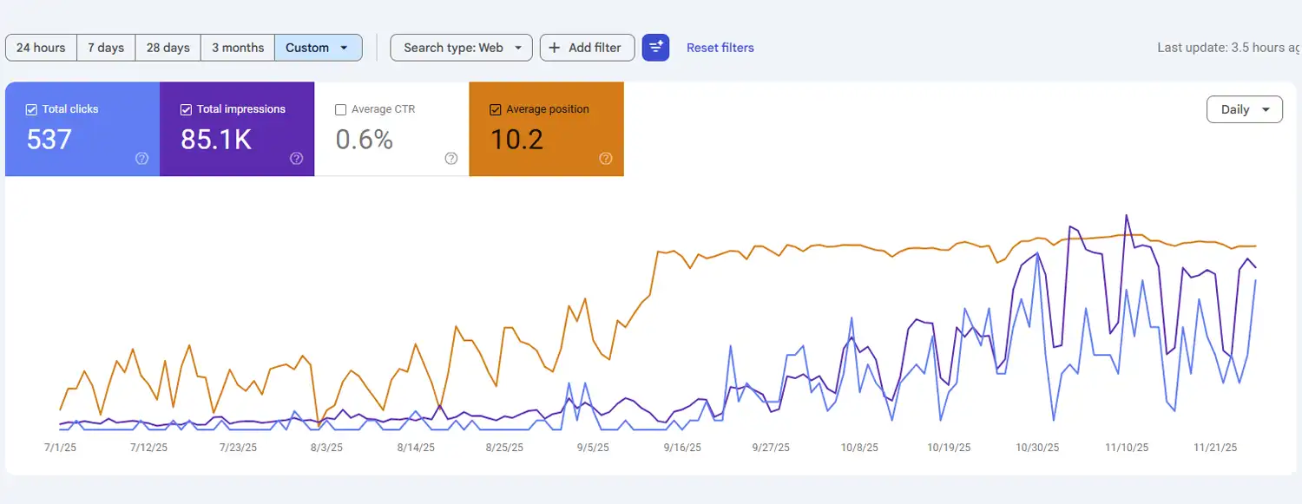Open the help icon on Total clicks card
The image size is (1302, 504).
[141, 159]
